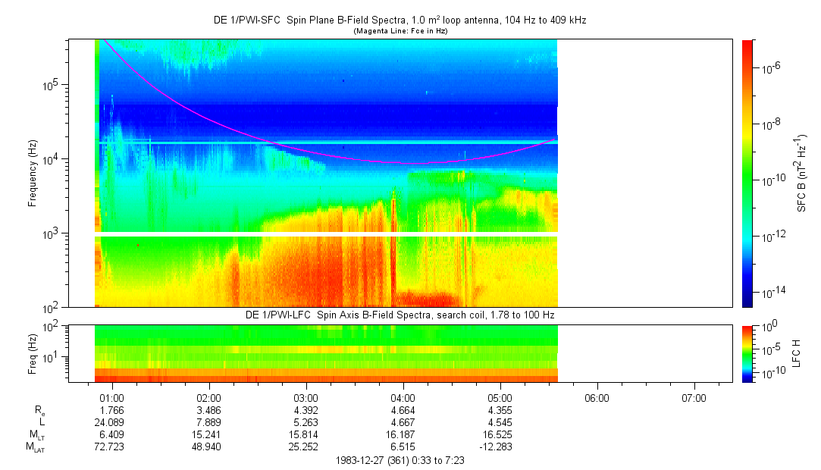Select the 01:00 time axis tick label
Screen dimensions: 821x470
tap(111, 397)
